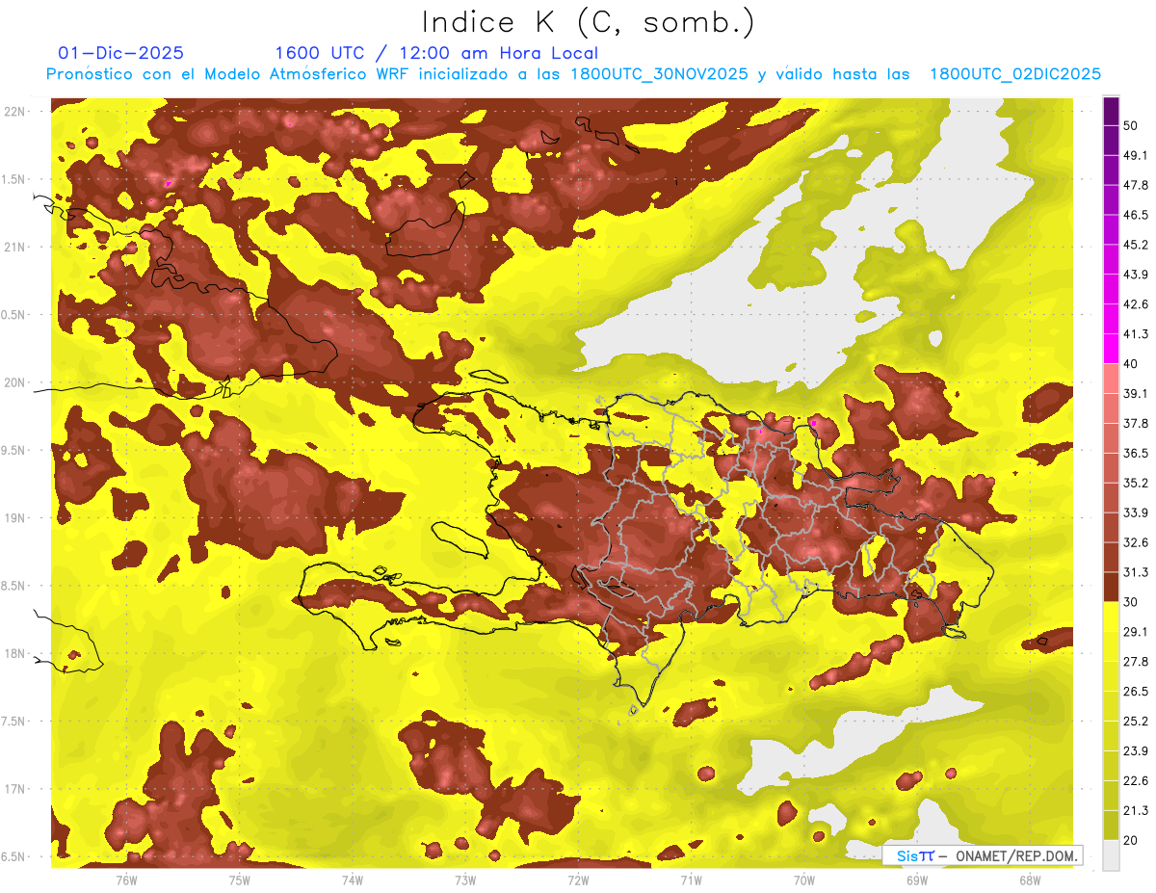The height and width of the screenshot is (893, 1156).
Task: Click the colorbar value '30'
Action: click(1132, 602)
